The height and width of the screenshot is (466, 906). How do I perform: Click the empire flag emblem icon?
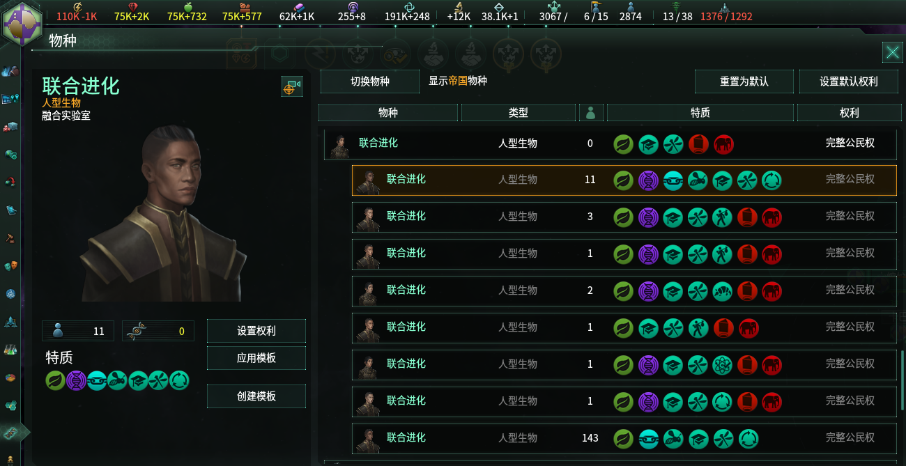(x=22, y=22)
